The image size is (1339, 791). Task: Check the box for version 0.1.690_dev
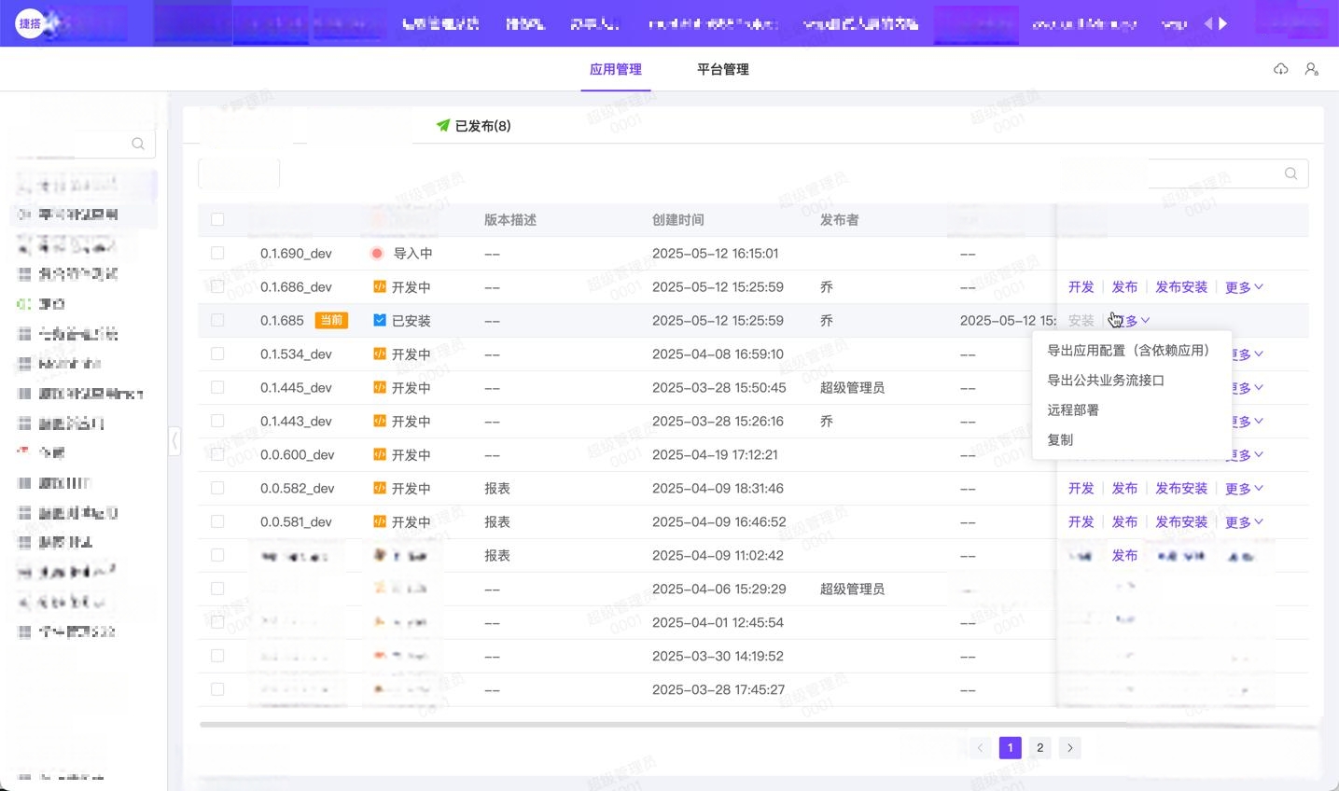click(x=217, y=253)
